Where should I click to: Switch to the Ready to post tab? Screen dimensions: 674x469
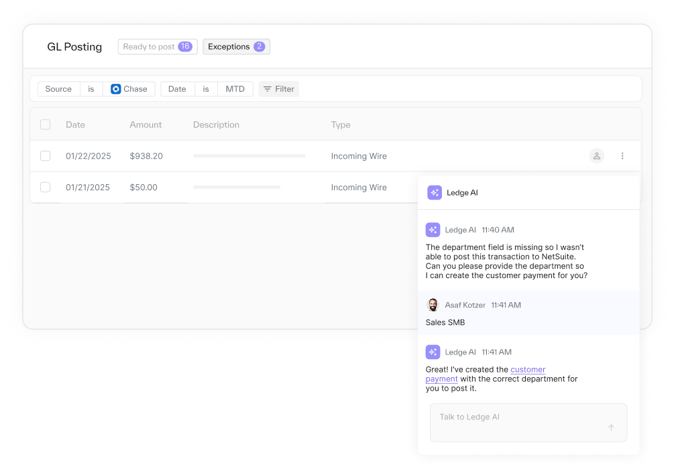tap(158, 47)
